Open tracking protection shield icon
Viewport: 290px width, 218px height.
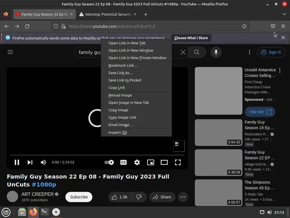tap(56, 26)
